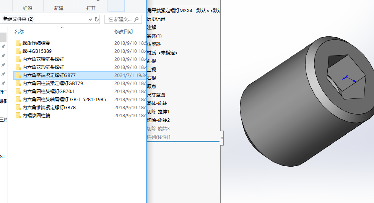Click folder icon of 螺旋压缩弹簧

click(x=18, y=43)
